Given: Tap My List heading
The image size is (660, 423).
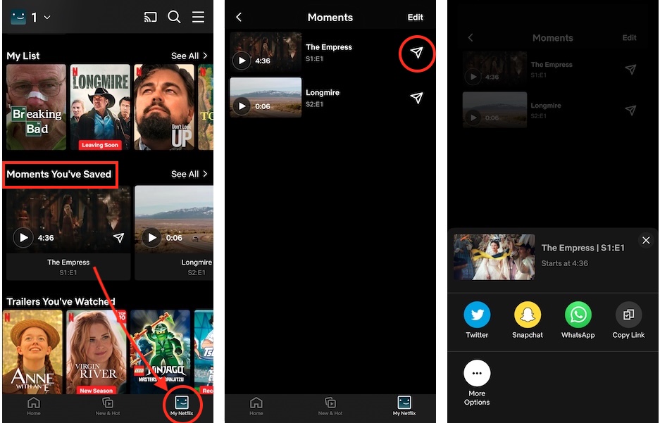Looking at the screenshot, I should [23, 56].
